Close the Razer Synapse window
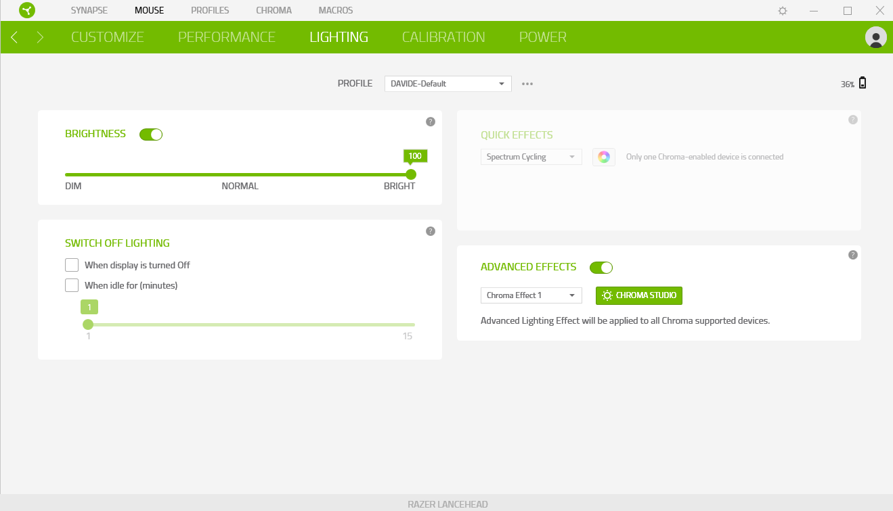 (879, 11)
